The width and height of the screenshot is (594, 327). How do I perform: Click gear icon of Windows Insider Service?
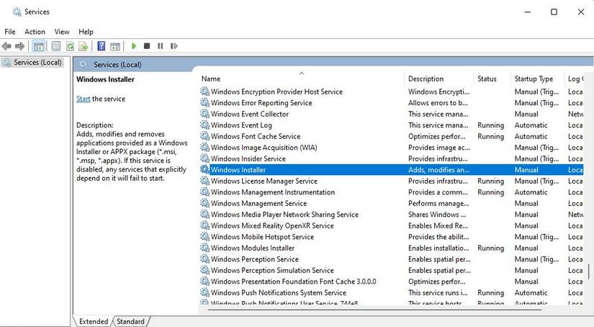205,158
